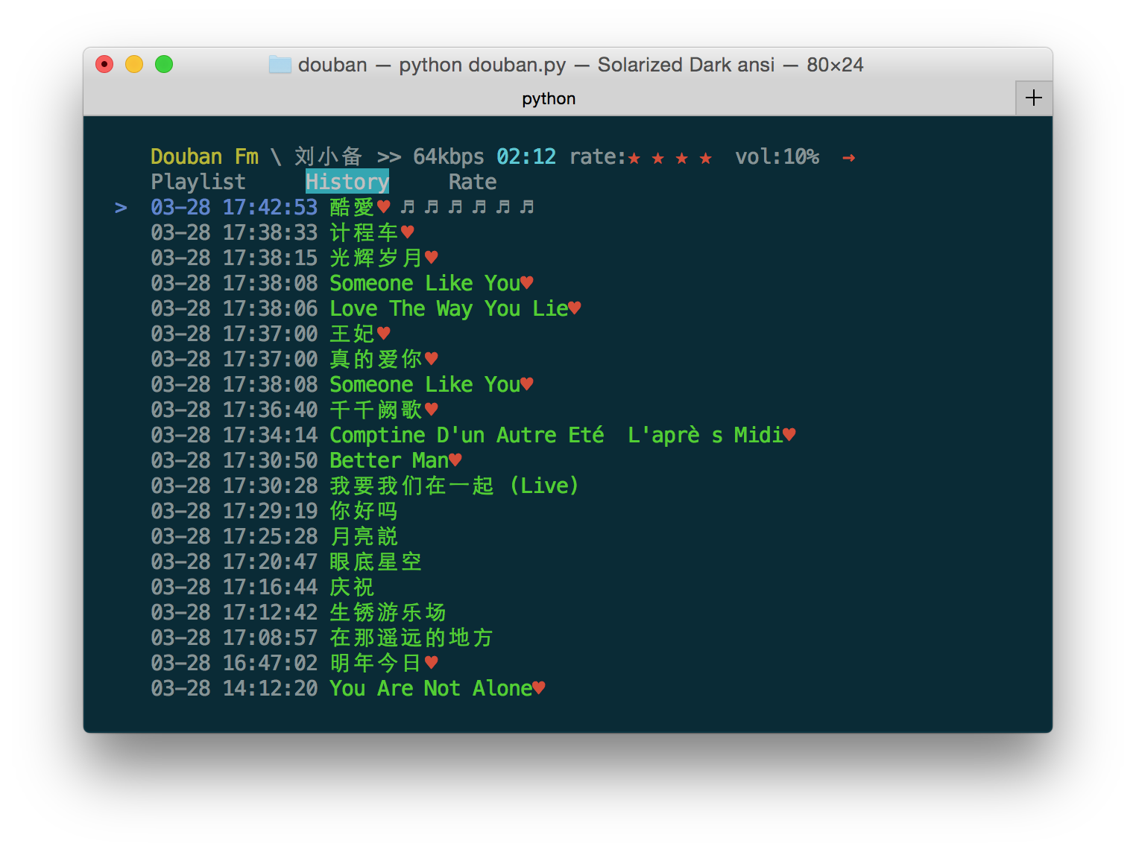
Task: Select the 千千阙歌 history entry
Action: pyautogui.click(x=294, y=410)
